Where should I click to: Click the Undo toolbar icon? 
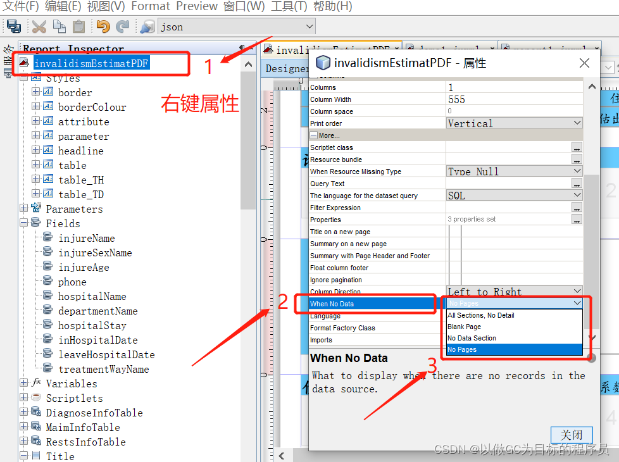point(103,27)
